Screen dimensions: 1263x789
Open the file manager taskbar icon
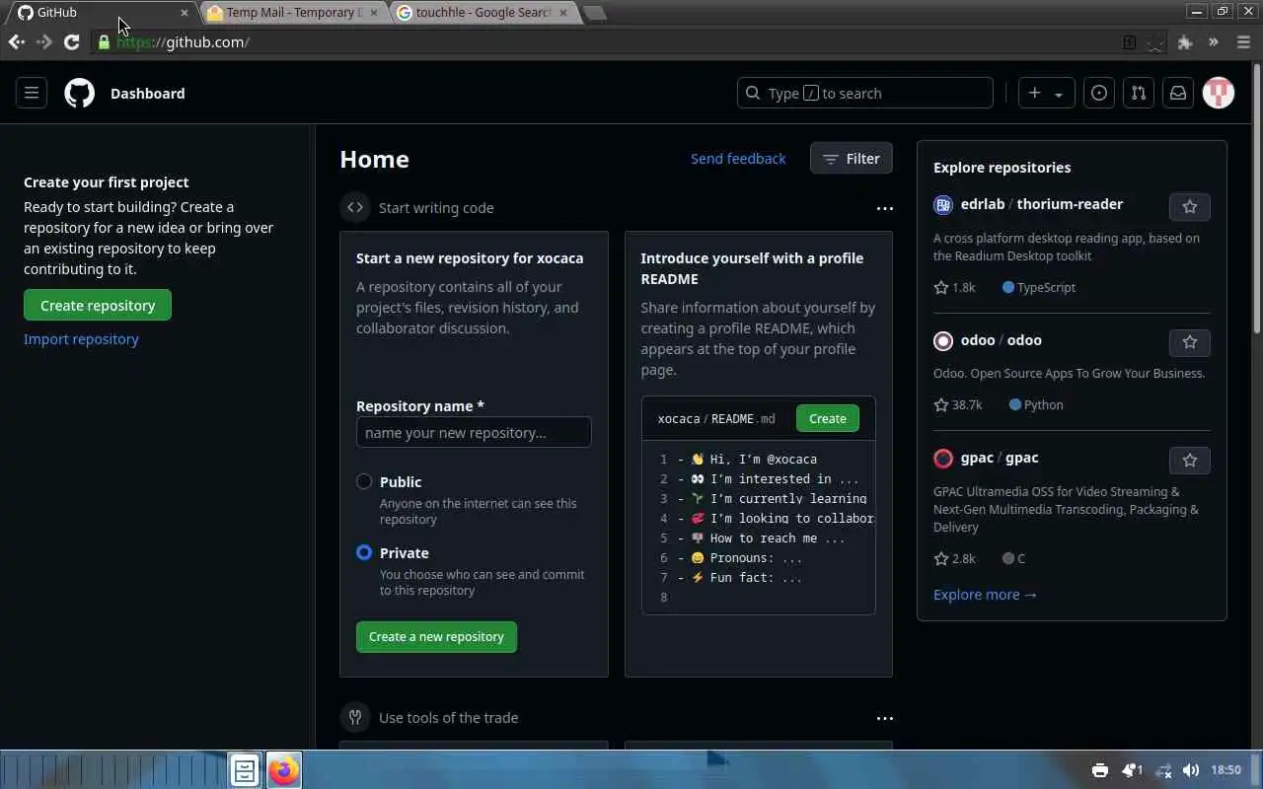tap(245, 770)
